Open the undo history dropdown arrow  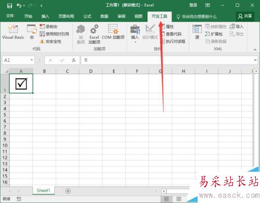pyautogui.click(x=24, y=6)
